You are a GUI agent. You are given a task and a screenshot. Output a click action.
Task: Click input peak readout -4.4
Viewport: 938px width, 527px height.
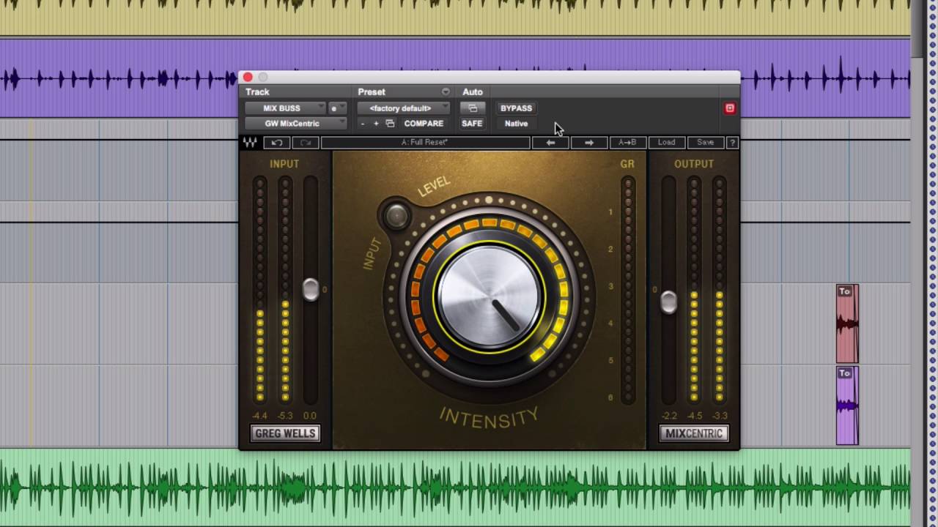tap(259, 416)
